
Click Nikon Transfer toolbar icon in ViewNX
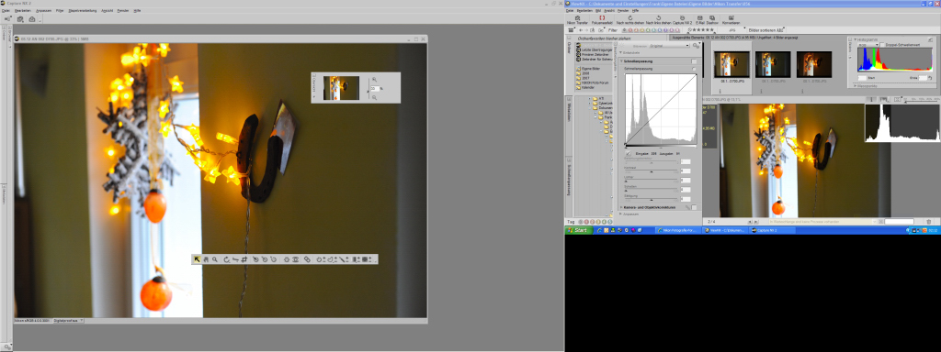tap(577, 20)
